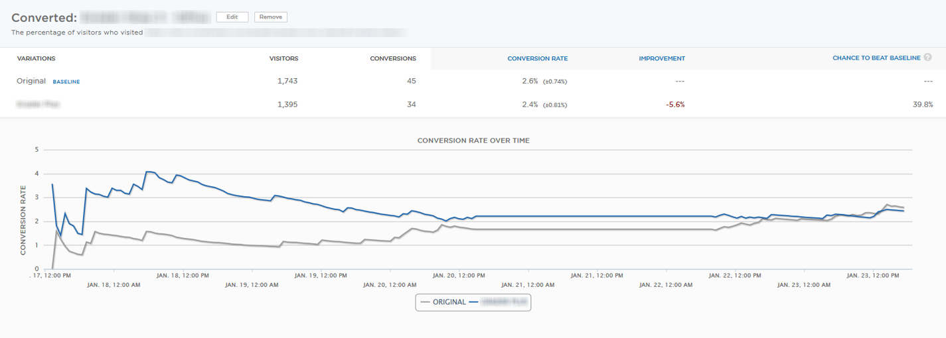Select the blurred variation name in second row
Viewport: 946px width, 338px height.
(35, 104)
